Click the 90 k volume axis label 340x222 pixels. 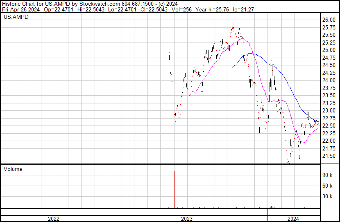click(x=327, y=175)
